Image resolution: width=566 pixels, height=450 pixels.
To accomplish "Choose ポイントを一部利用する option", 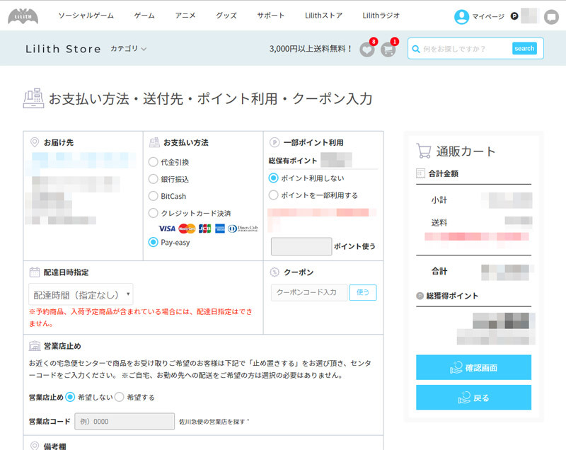I will pyautogui.click(x=273, y=195).
